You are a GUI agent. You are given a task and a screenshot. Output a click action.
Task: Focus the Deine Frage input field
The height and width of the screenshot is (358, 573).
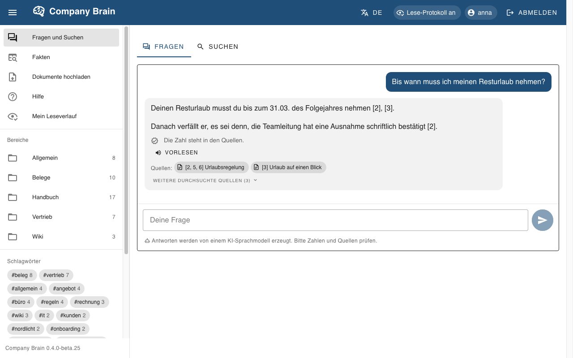pos(335,220)
